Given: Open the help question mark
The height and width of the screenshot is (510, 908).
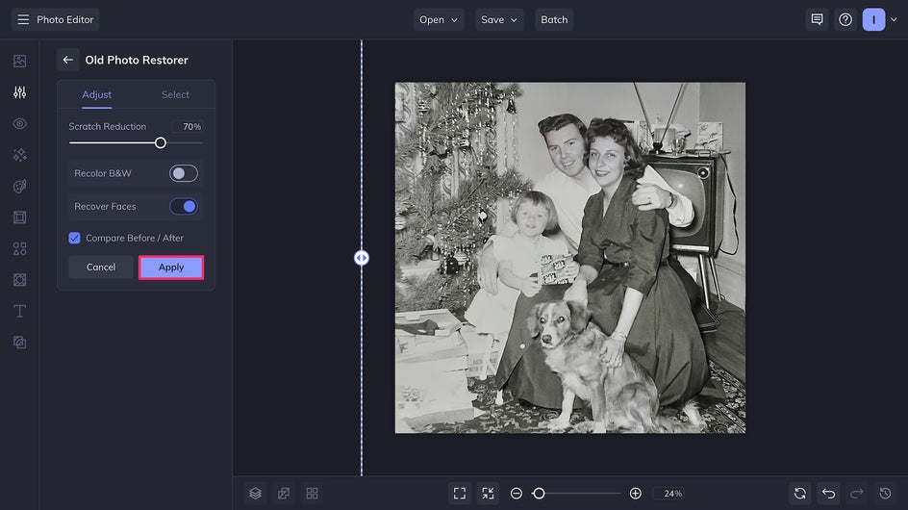Looking at the screenshot, I should pyautogui.click(x=845, y=19).
